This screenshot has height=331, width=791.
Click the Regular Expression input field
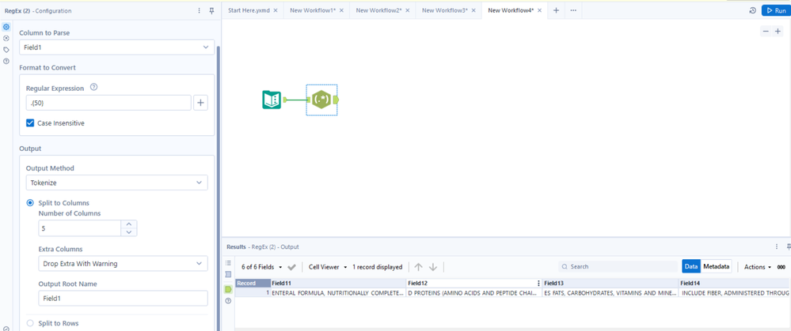pos(108,103)
